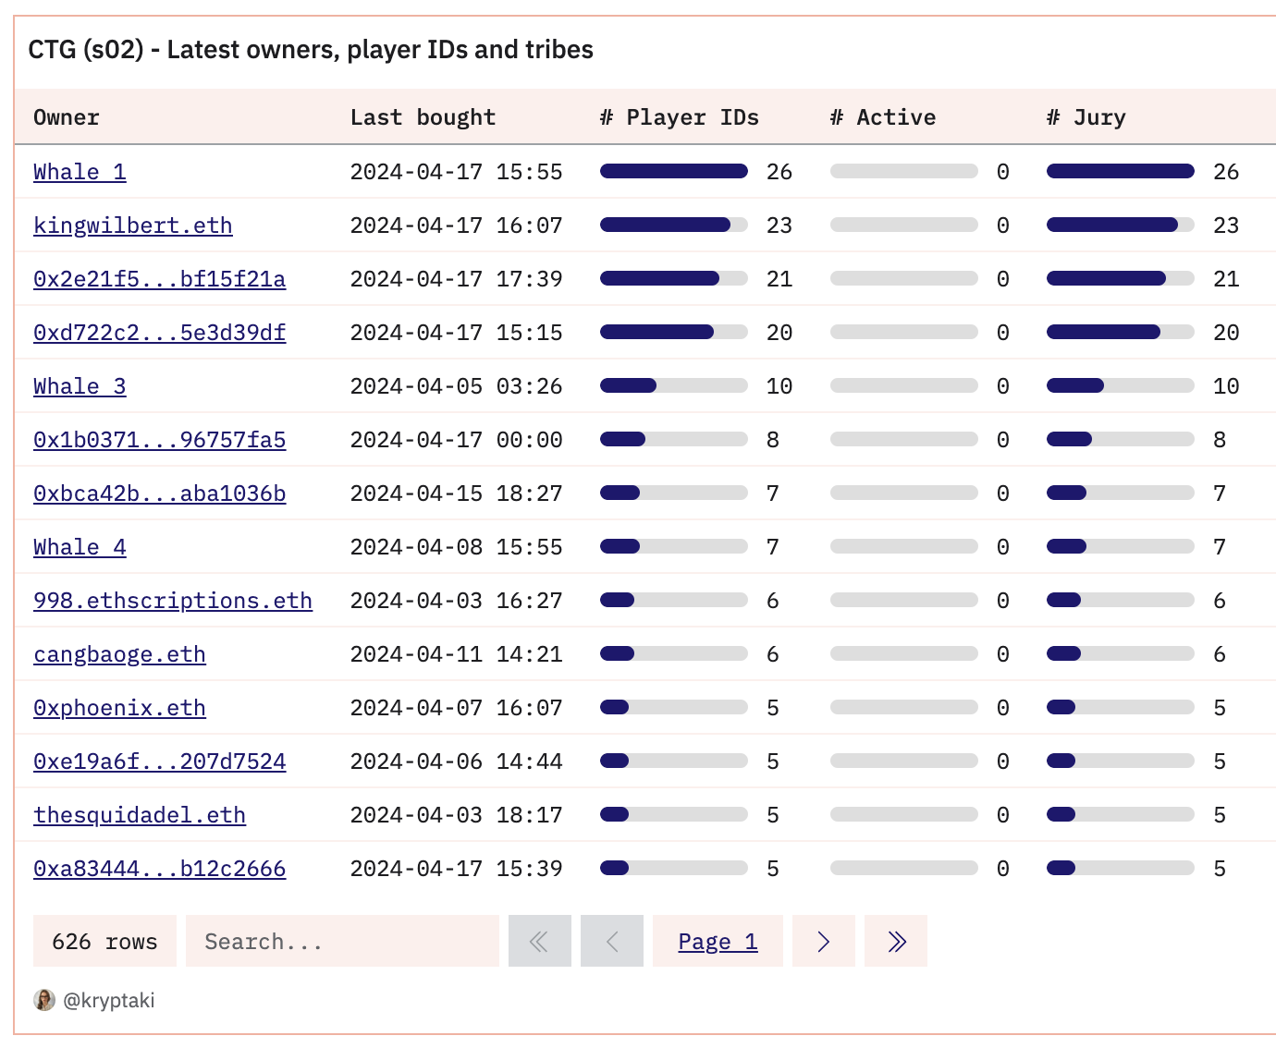The height and width of the screenshot is (1048, 1276).
Task: Open the Whale 3 owner link
Action: pyautogui.click(x=80, y=386)
